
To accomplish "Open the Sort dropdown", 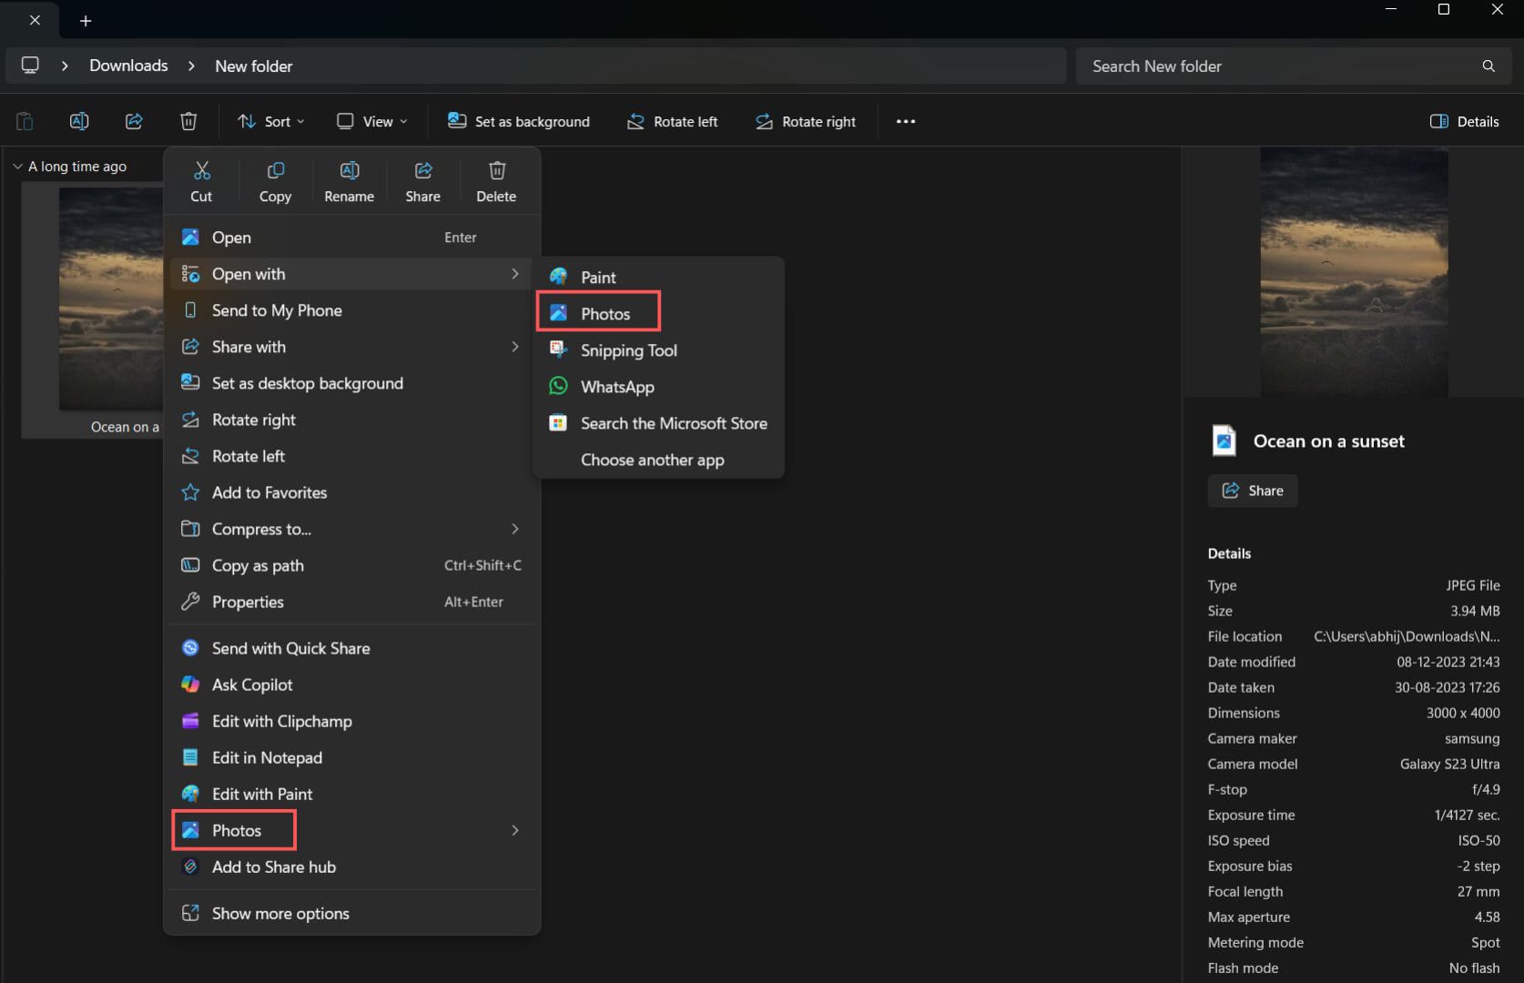I will pos(271,121).
